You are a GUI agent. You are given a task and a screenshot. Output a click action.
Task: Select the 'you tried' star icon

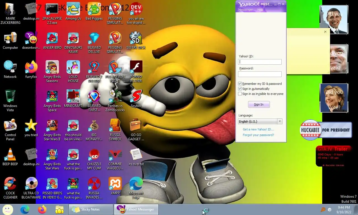(x=31, y=125)
